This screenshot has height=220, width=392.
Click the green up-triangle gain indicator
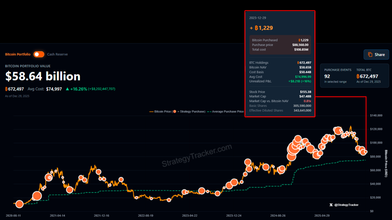(67, 89)
